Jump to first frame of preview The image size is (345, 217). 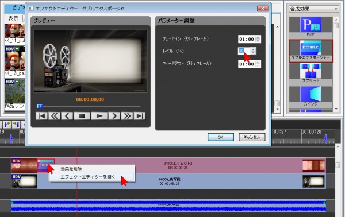coord(41,116)
